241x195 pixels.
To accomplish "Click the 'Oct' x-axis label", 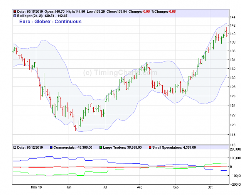I will [x=210, y=187].
